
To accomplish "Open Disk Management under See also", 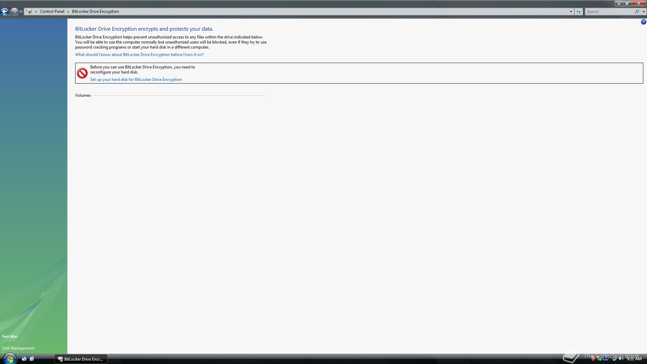I will pyautogui.click(x=18, y=348).
